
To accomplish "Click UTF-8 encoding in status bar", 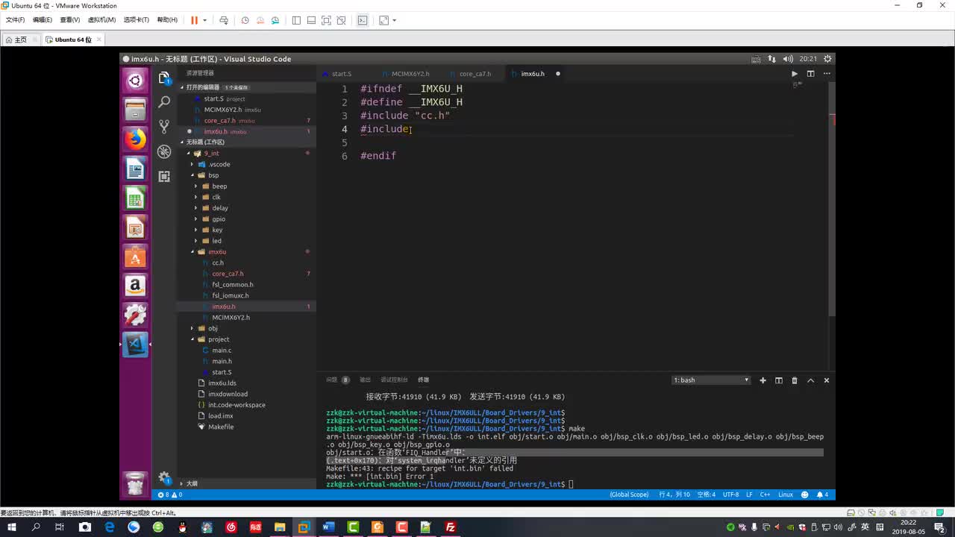I will [x=731, y=494].
